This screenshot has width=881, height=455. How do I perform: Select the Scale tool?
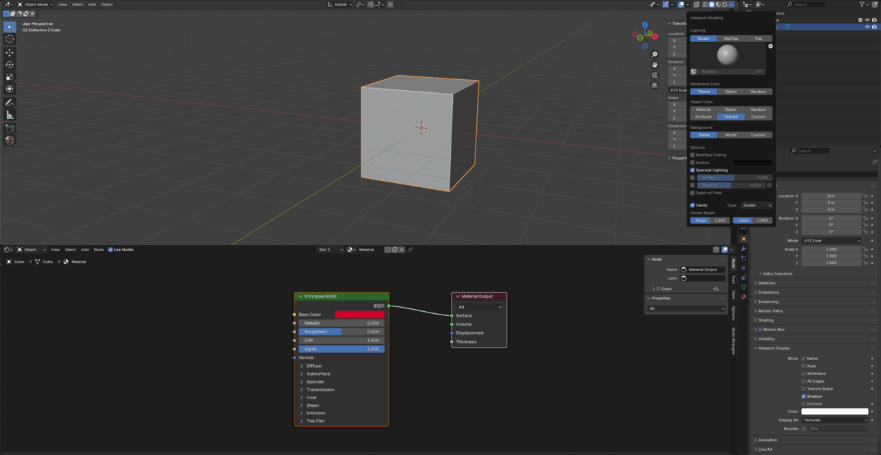pyautogui.click(x=10, y=77)
